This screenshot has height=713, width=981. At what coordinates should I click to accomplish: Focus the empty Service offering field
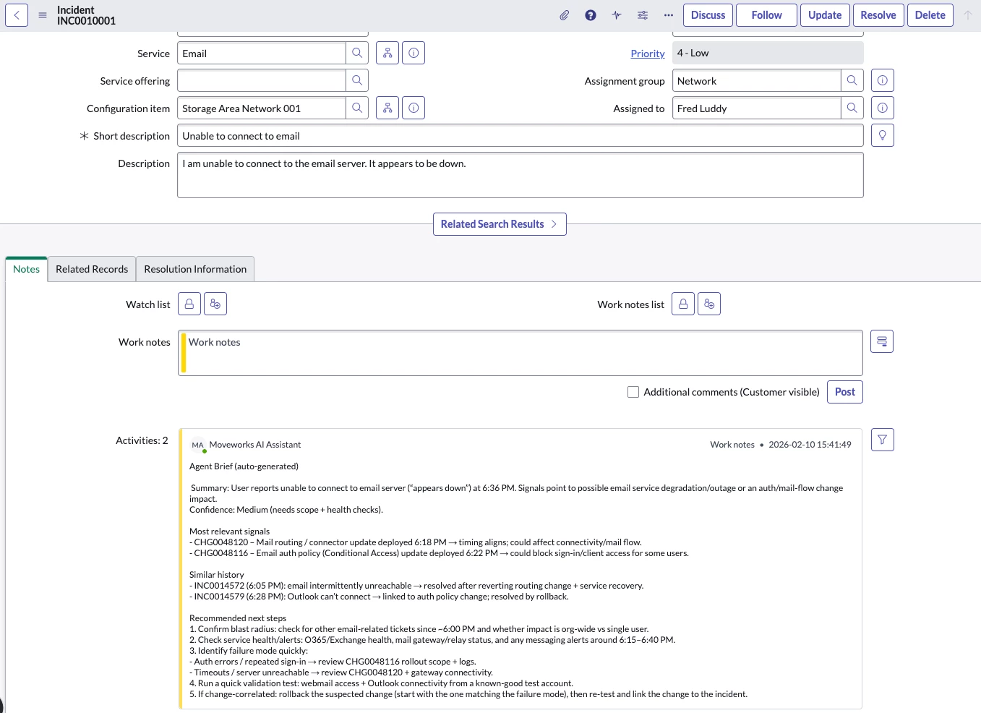(x=262, y=81)
